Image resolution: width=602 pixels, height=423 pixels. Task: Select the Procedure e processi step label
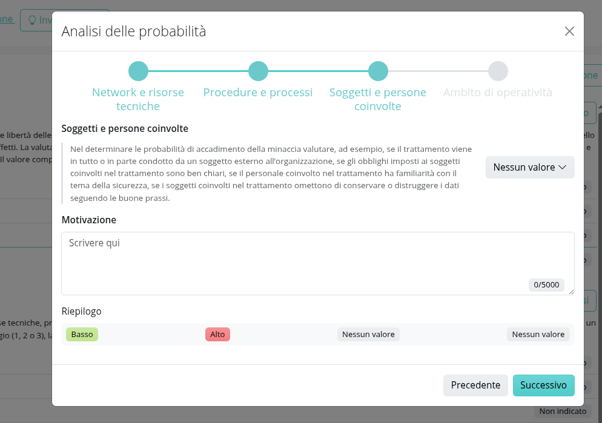pos(258,93)
